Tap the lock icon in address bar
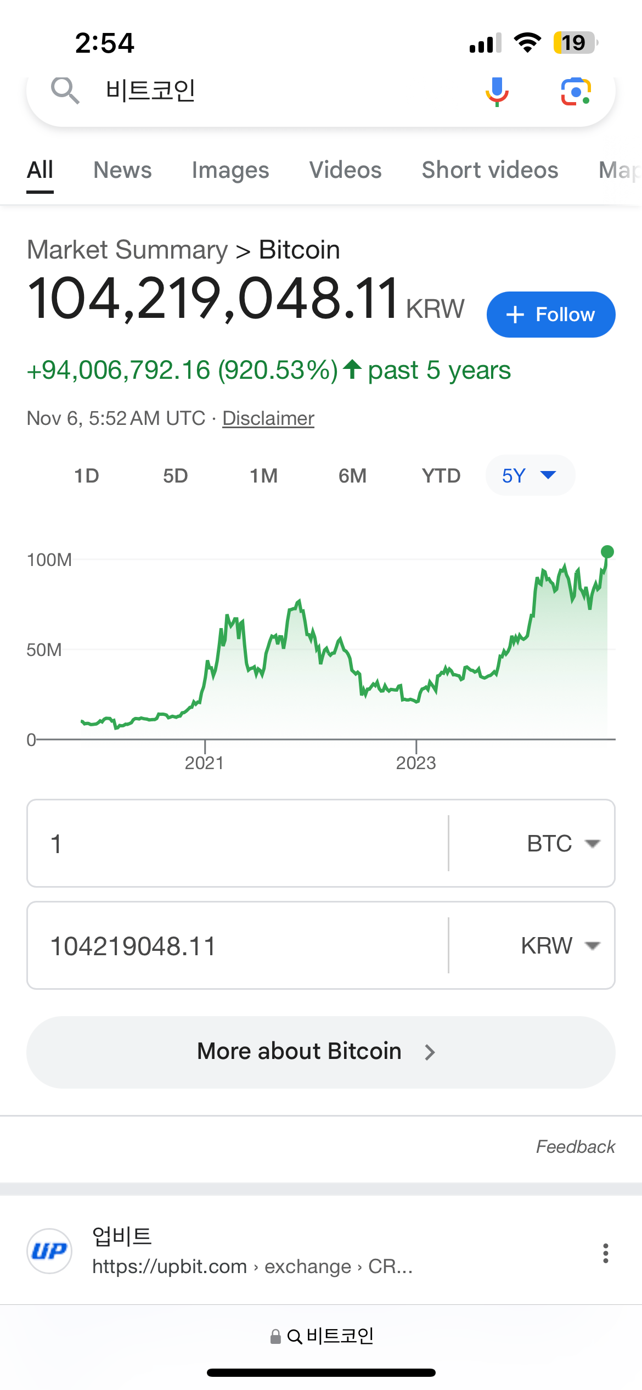 (275, 1337)
